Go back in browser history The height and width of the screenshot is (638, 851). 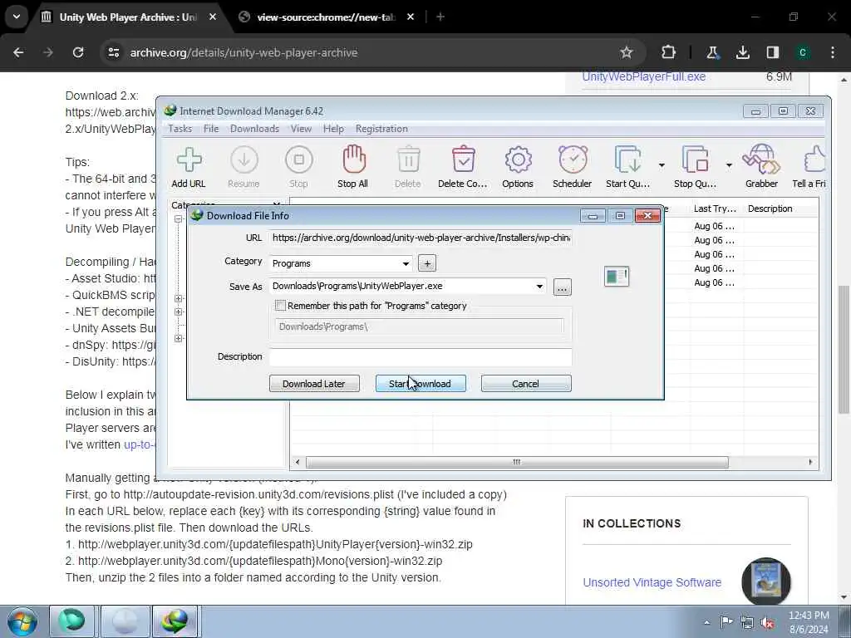tap(18, 52)
